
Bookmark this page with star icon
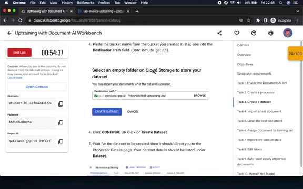tap(248, 20)
